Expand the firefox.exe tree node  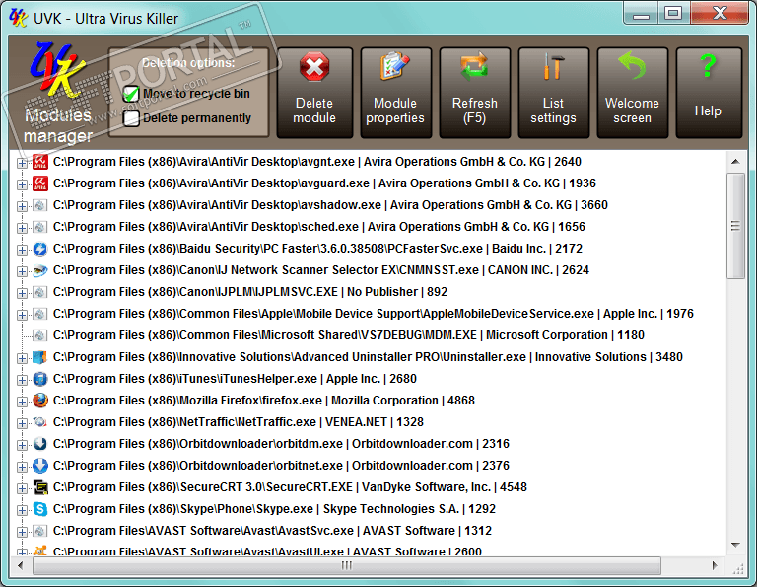coord(22,402)
